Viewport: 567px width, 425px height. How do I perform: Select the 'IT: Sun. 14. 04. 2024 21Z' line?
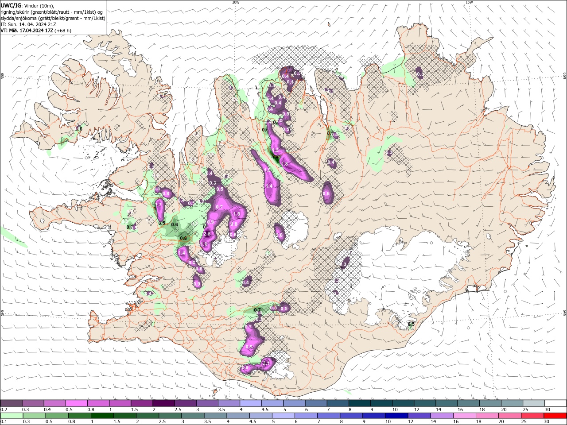coord(27,24)
